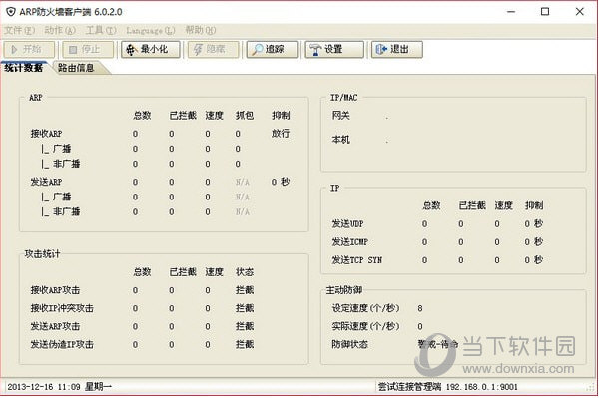Click the 退出 exit button
Screen dimensions: 599x398
(x=397, y=50)
